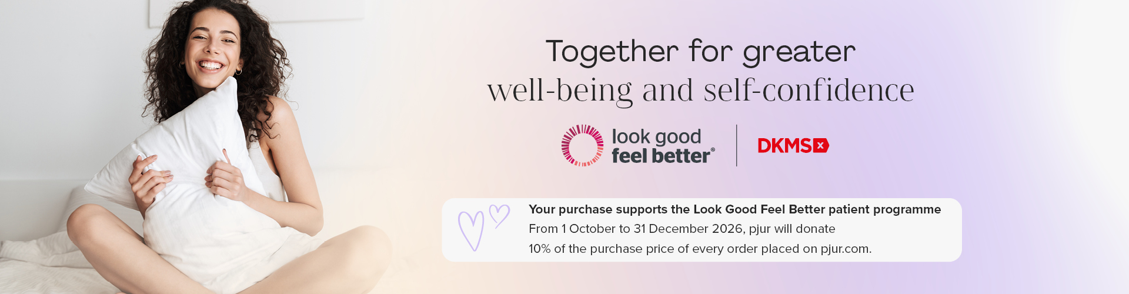Click the 'look good' logo text

(x=656, y=137)
